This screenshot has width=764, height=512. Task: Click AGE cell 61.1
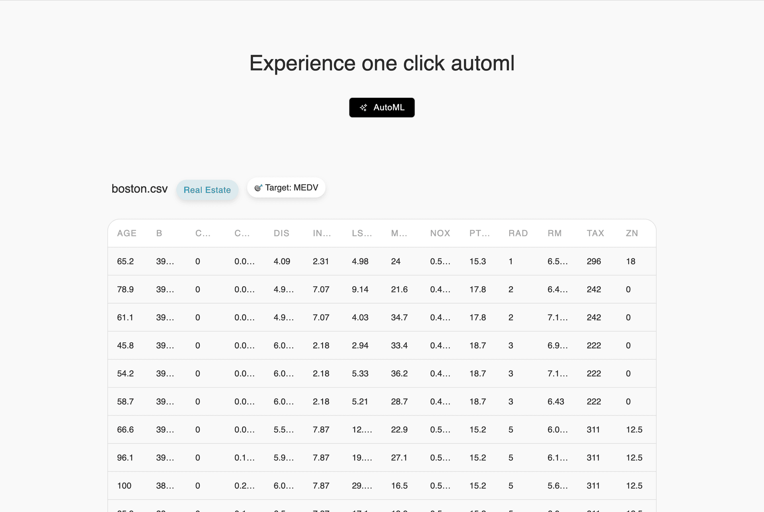125,318
